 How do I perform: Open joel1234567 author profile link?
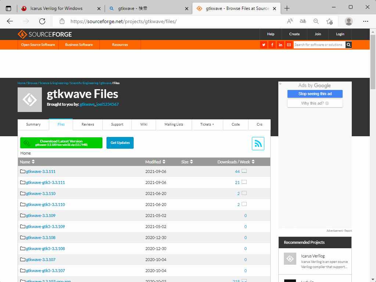(x=108, y=104)
